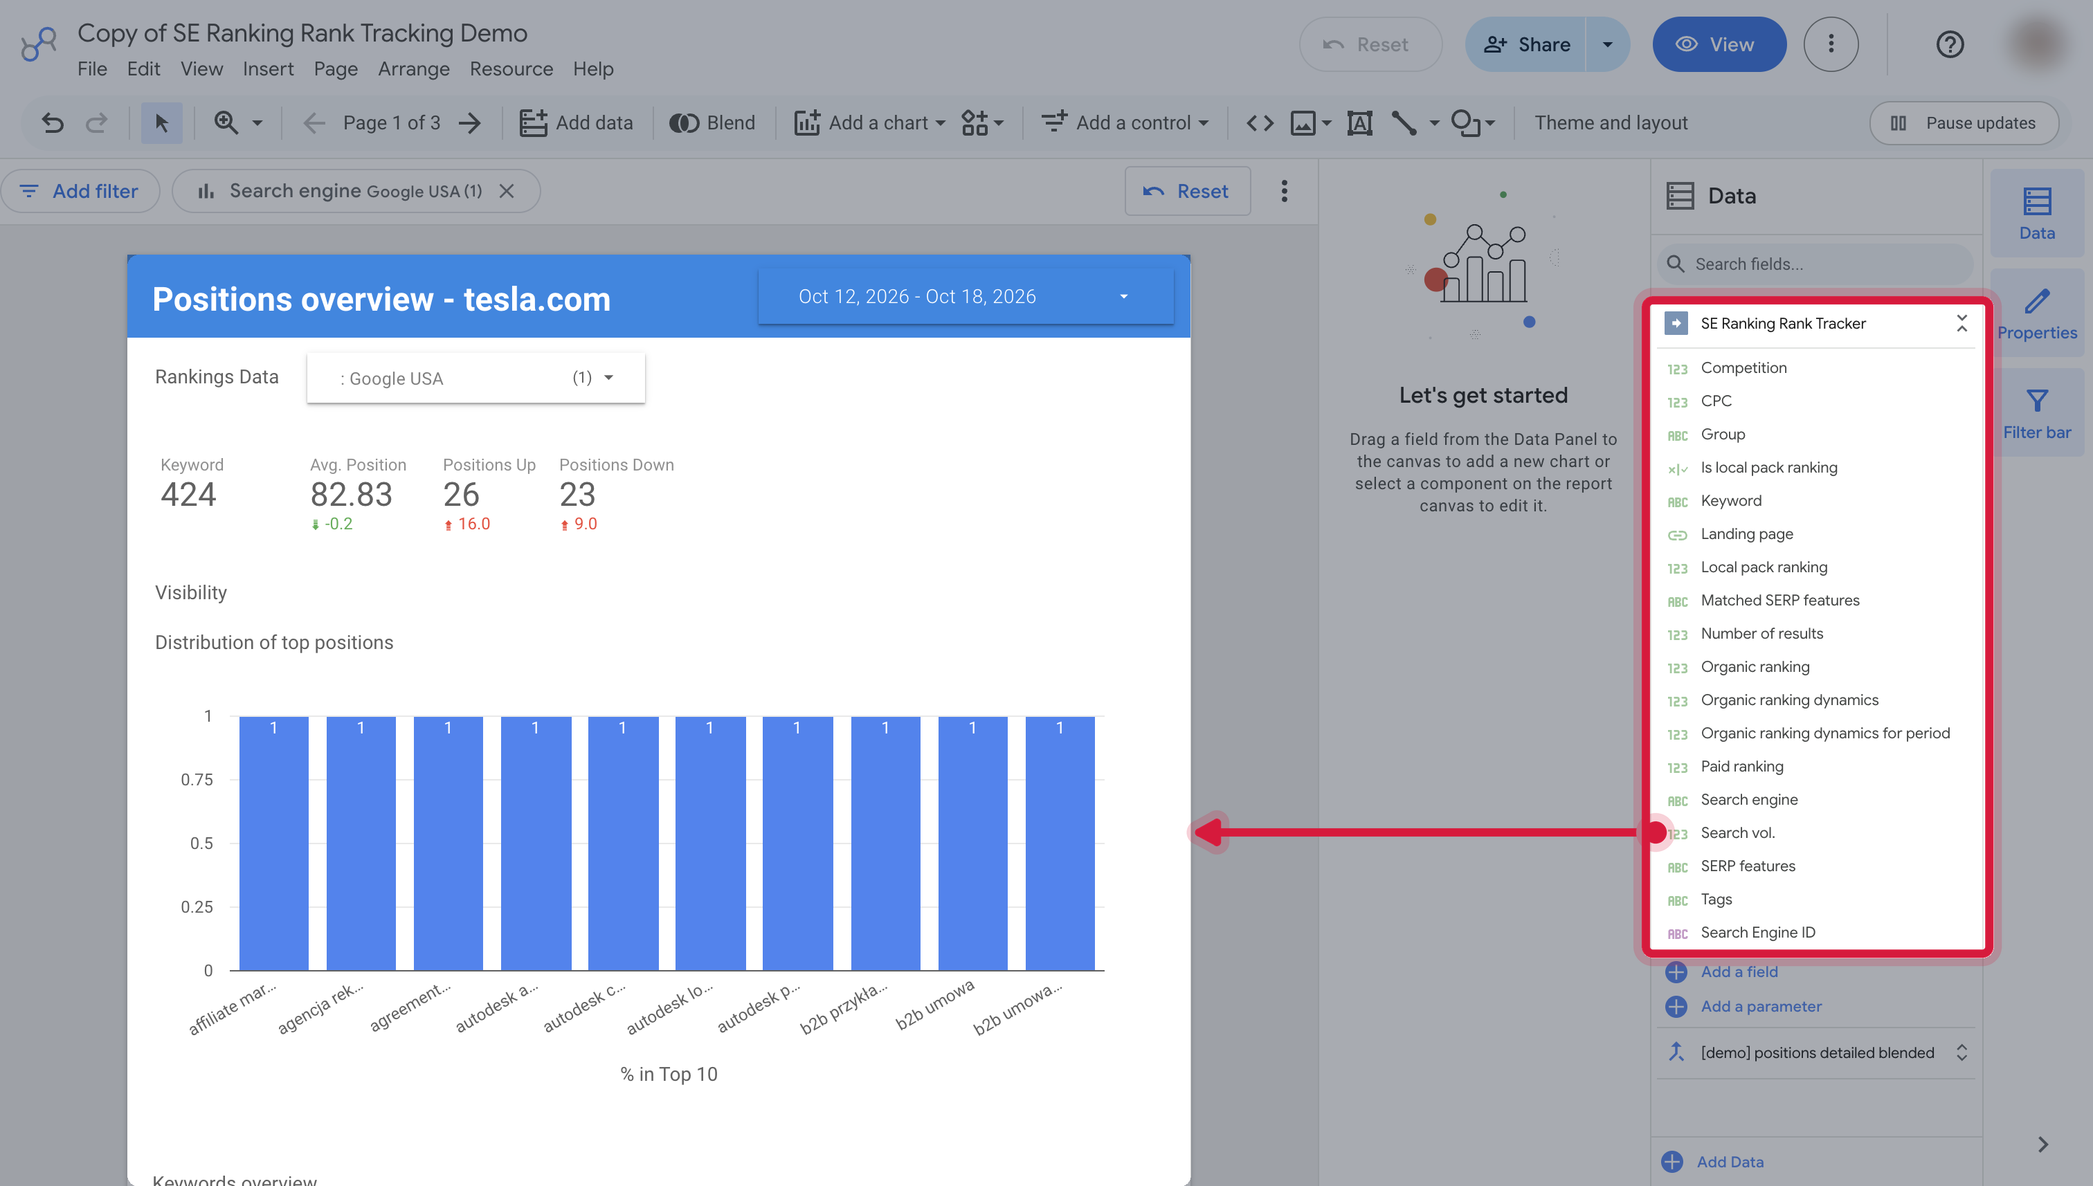Image resolution: width=2093 pixels, height=1186 pixels.
Task: Click the Data panel header icon
Action: click(x=1680, y=197)
